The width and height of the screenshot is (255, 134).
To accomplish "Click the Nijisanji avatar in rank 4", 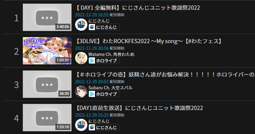I will [x=81, y=125].
